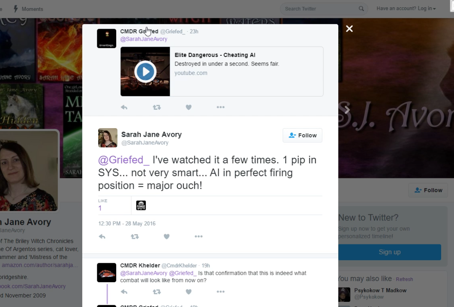The width and height of the screenshot is (454, 307).
Task: Open the youtube.com link in card
Action: [191, 73]
